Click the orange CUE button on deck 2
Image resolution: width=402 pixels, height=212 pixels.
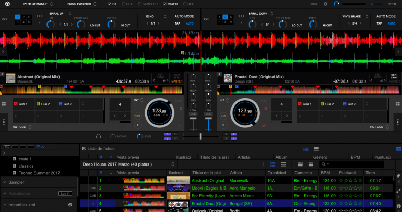pyautogui.click(x=223, y=116)
